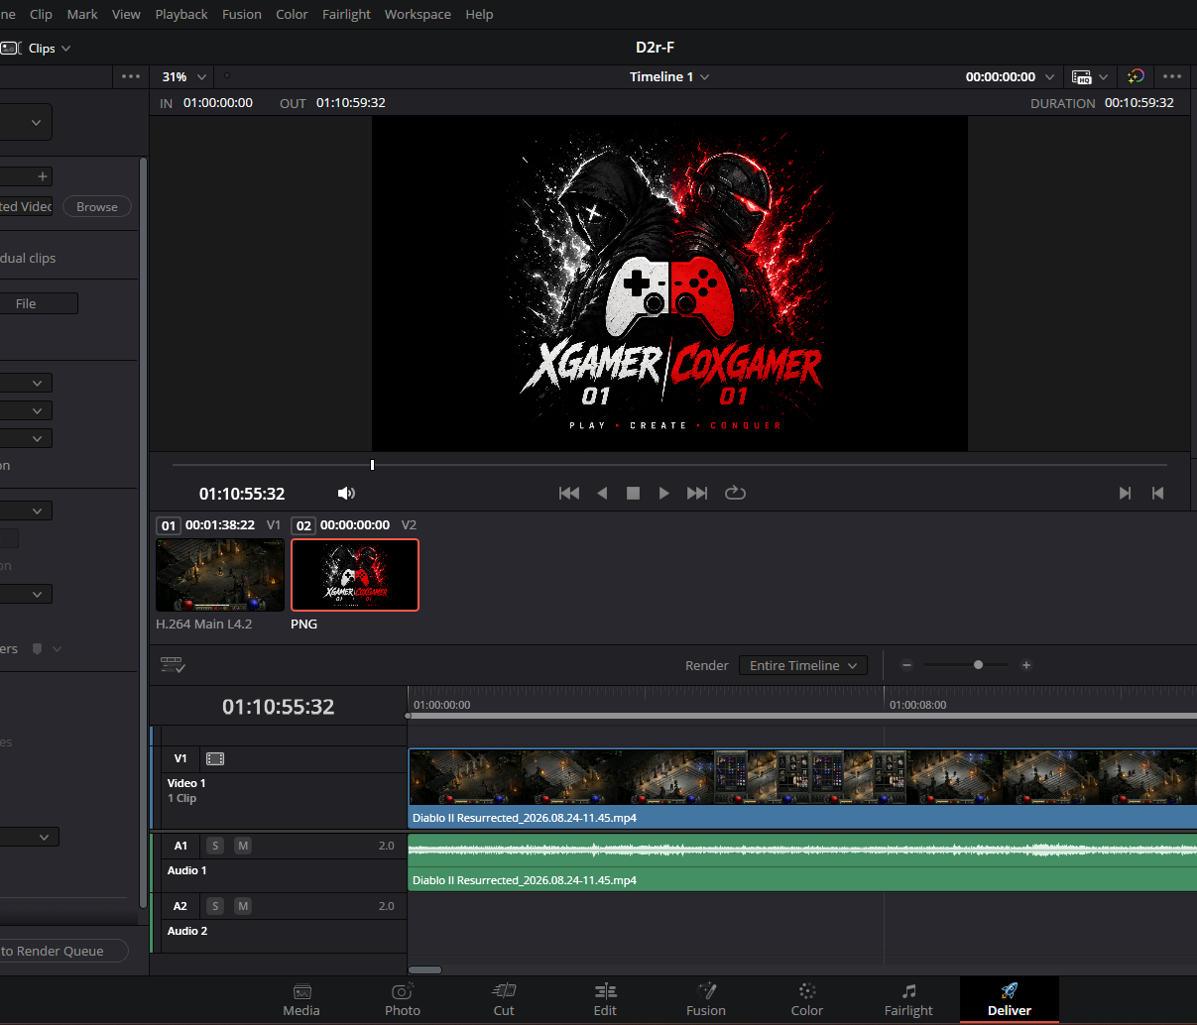Image resolution: width=1197 pixels, height=1025 pixels.
Task: Open the Fairlight page
Action: click(908, 1000)
